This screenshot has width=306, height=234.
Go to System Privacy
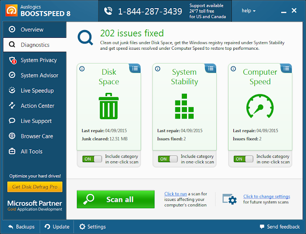click(35, 60)
